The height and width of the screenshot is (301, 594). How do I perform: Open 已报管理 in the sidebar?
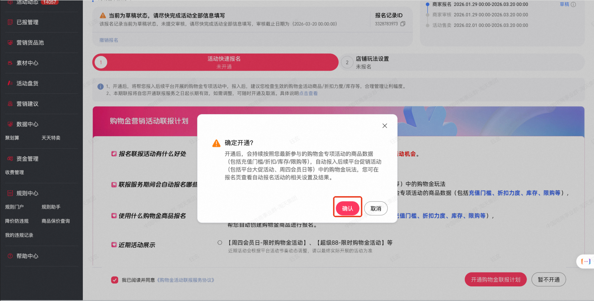click(x=27, y=22)
